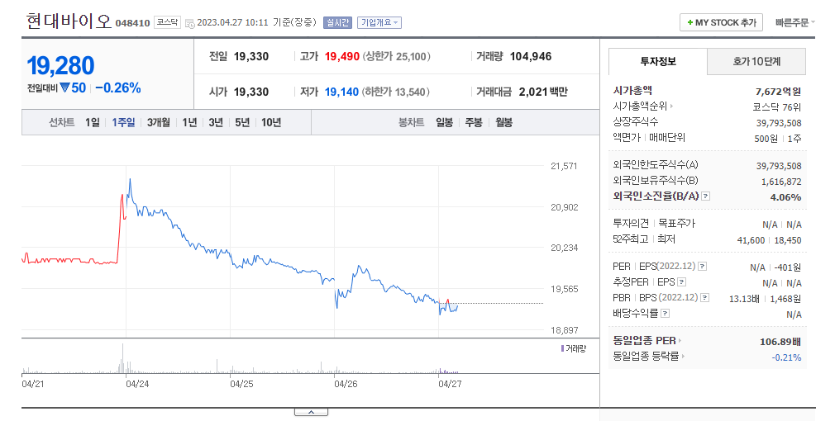
Task: Show the 일봉 daily candle chart
Action: [444, 122]
